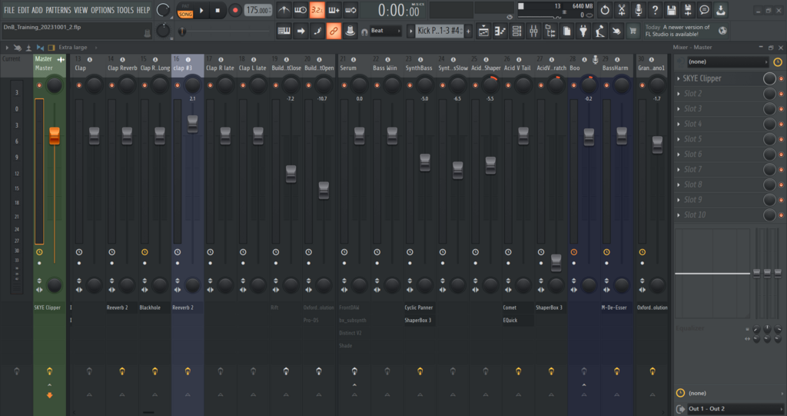Click the stop playback button
787x416 pixels.
[x=218, y=10]
